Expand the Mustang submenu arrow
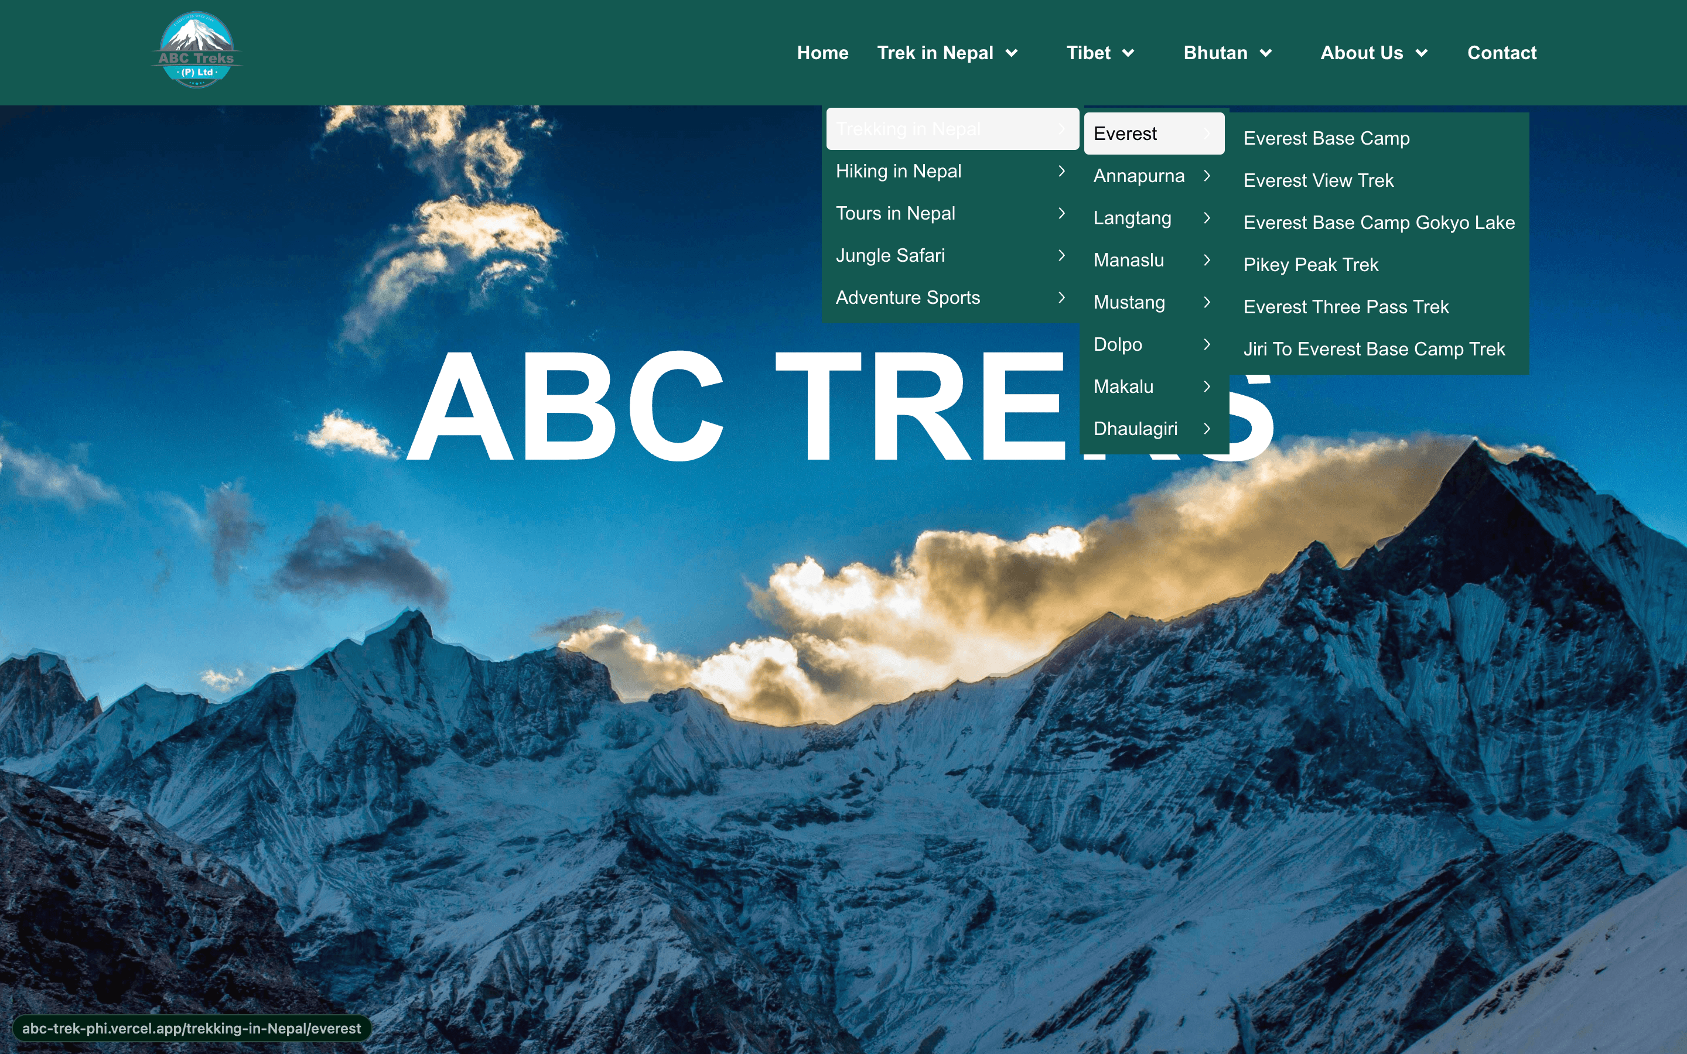The width and height of the screenshot is (1687, 1054). click(x=1207, y=302)
